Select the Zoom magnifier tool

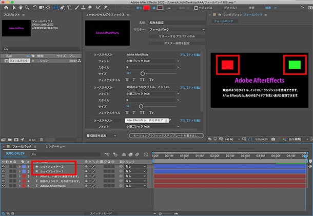tap(27, 8)
